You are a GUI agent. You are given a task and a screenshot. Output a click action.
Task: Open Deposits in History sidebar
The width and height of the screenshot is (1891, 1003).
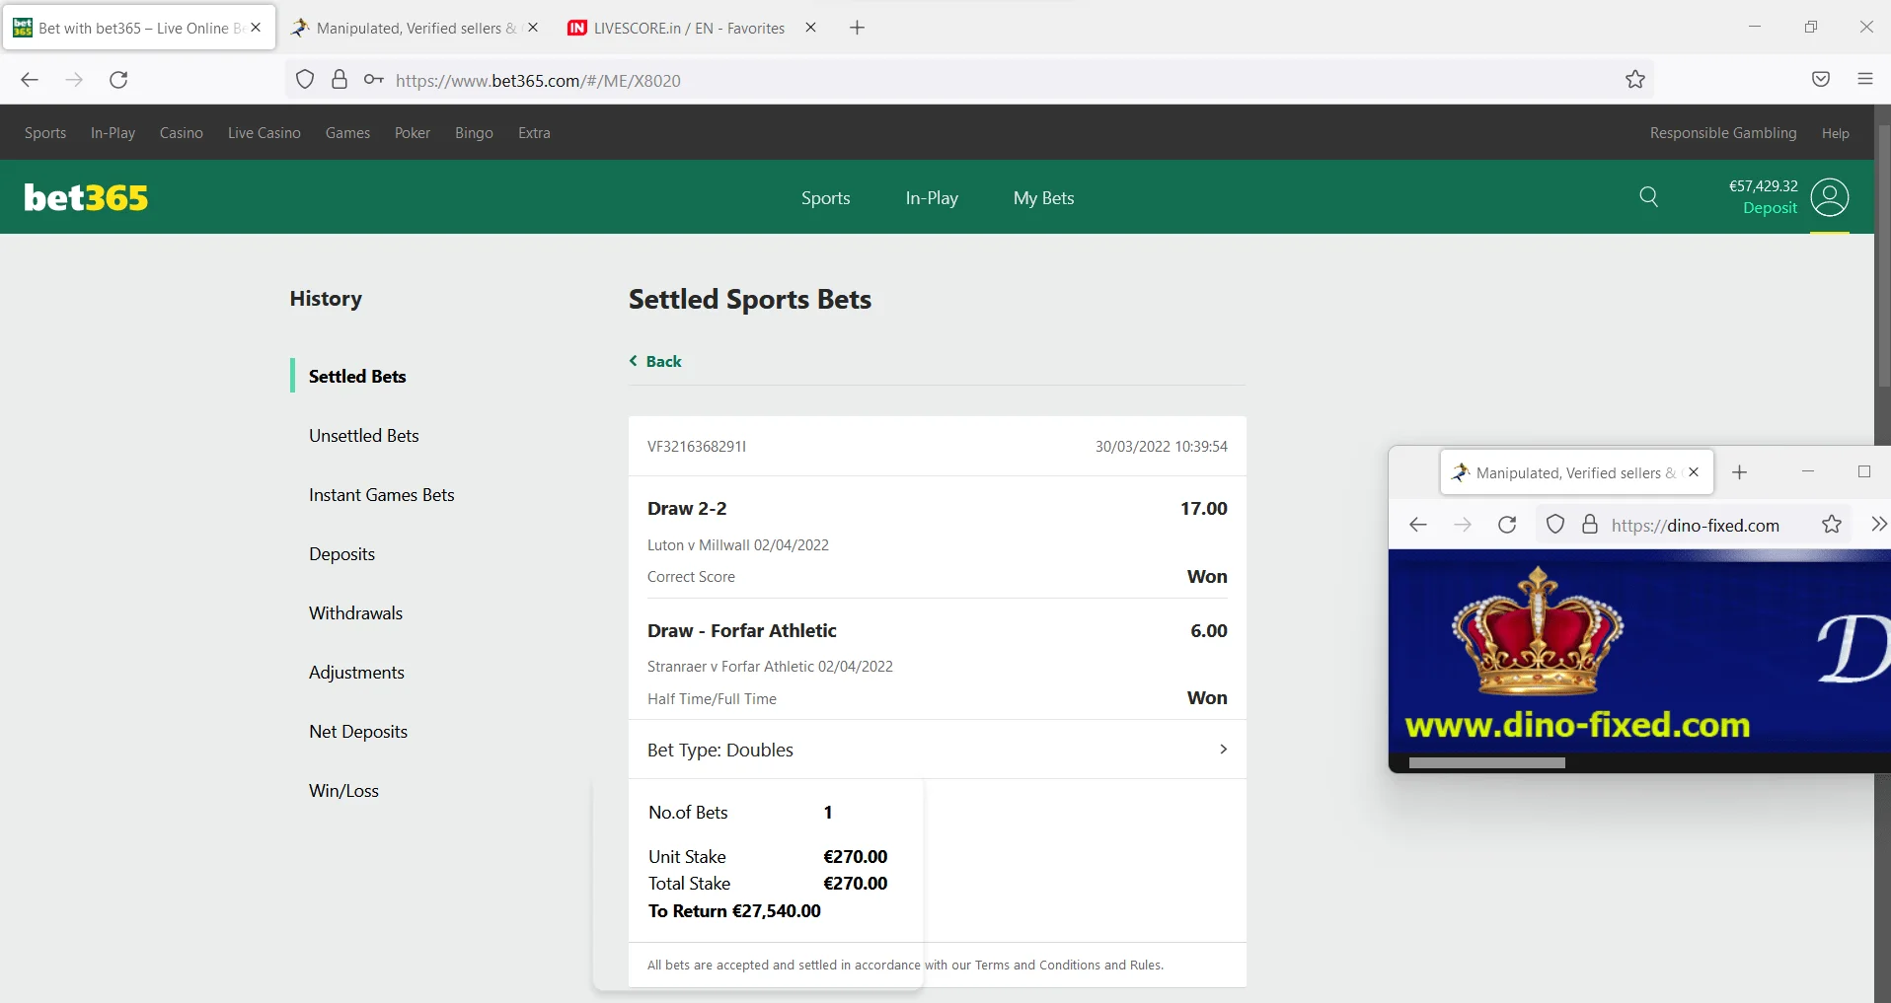click(x=341, y=553)
